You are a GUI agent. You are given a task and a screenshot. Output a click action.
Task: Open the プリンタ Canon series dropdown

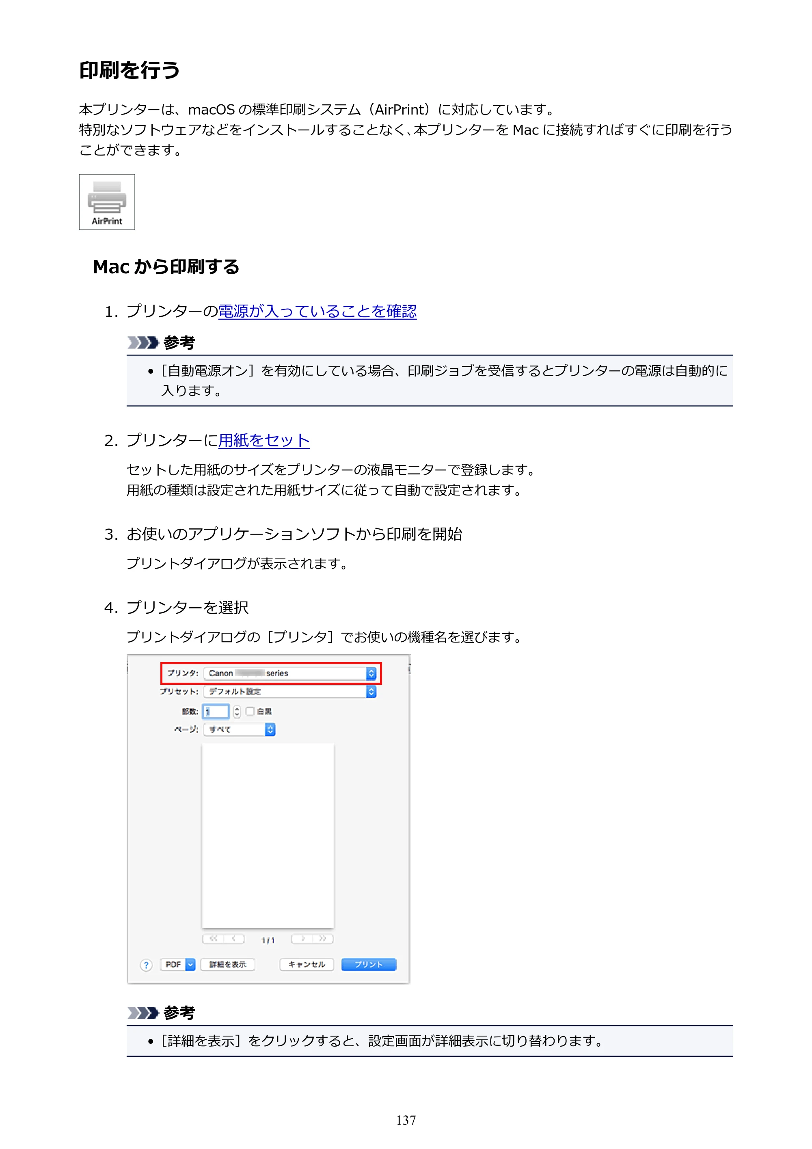(x=289, y=673)
